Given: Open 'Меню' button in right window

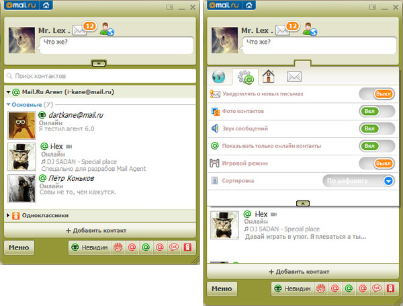Looking at the screenshot, I should tap(222, 289).
